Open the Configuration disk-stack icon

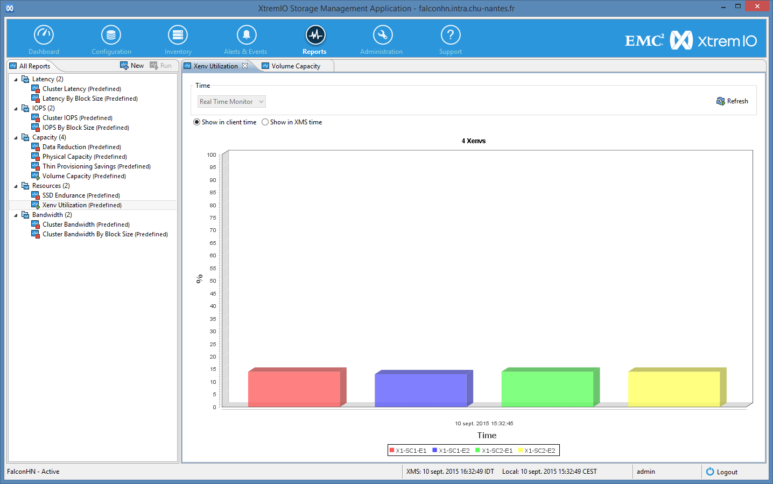[x=111, y=35]
